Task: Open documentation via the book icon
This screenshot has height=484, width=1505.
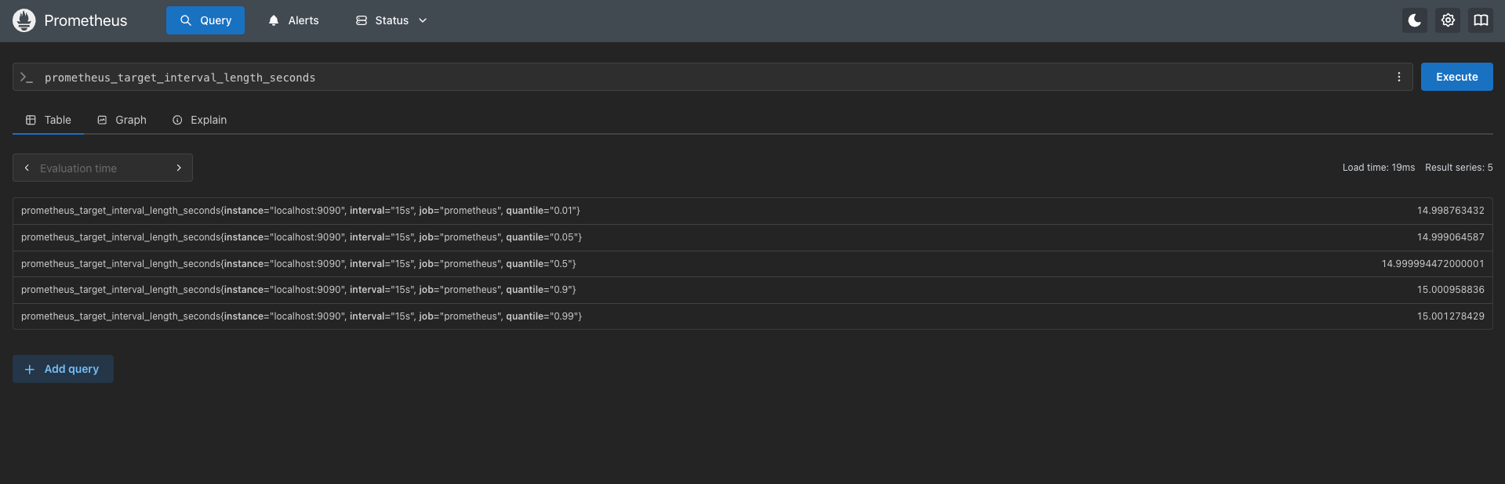Action: [1480, 20]
